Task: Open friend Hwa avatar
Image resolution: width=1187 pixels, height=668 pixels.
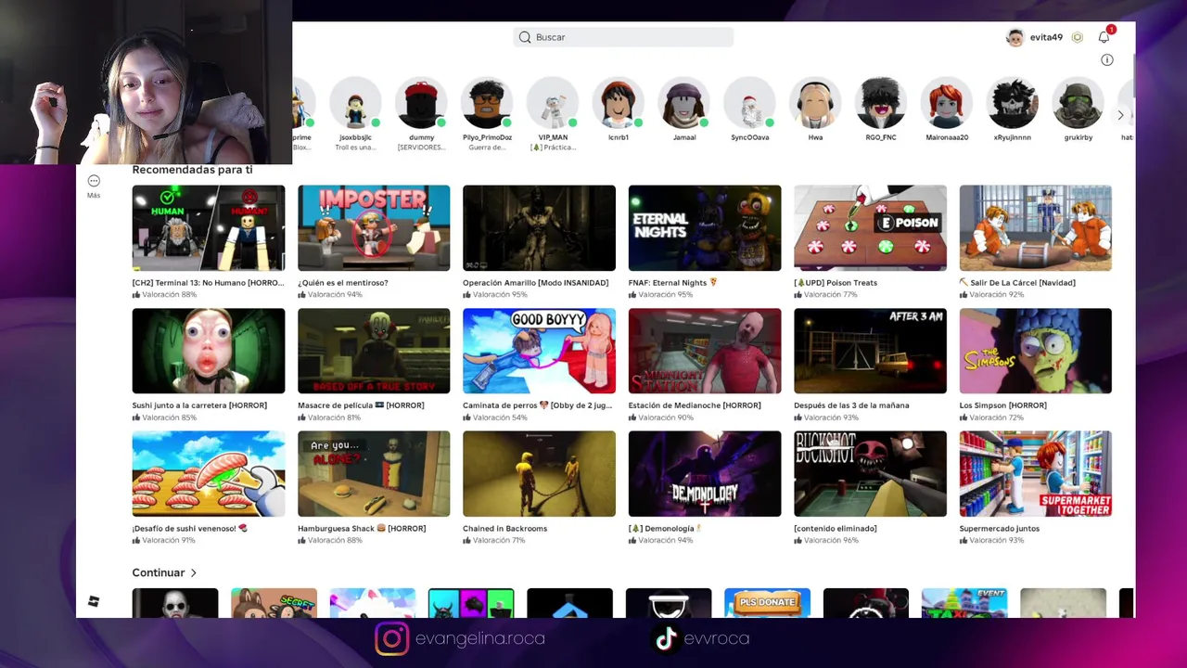Action: click(815, 103)
